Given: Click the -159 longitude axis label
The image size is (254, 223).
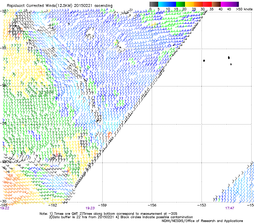Looking at the screenshot, I should (x=102, y=205).
